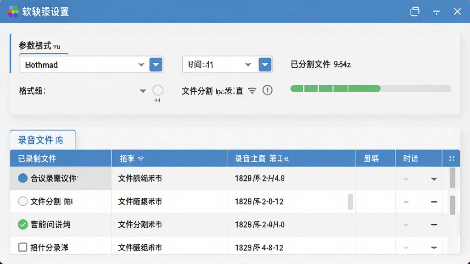The image size is (470, 264).
Task: Click the minus icon in the green-checkmark row
Action: (x=434, y=225)
